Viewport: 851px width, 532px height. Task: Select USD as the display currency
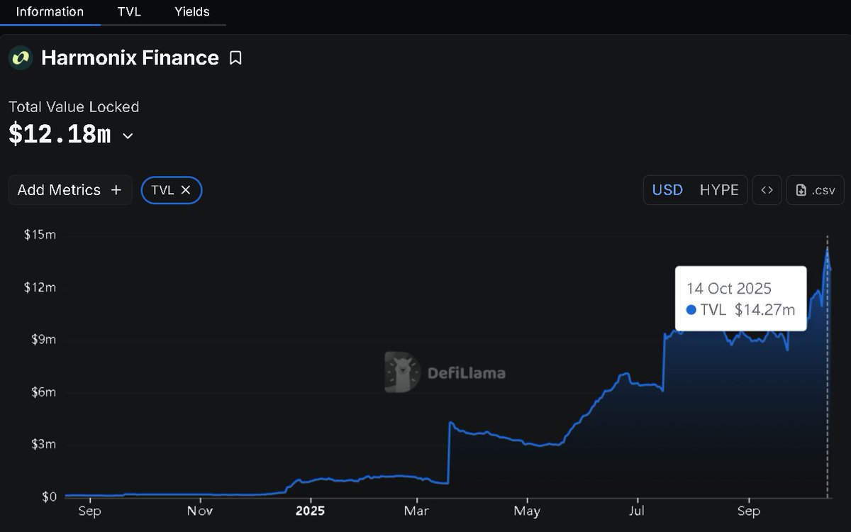[x=666, y=189]
